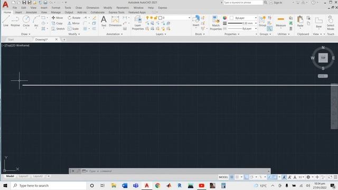Activate the Scale command
The height and width of the screenshot is (190, 338).
coord(73,28)
